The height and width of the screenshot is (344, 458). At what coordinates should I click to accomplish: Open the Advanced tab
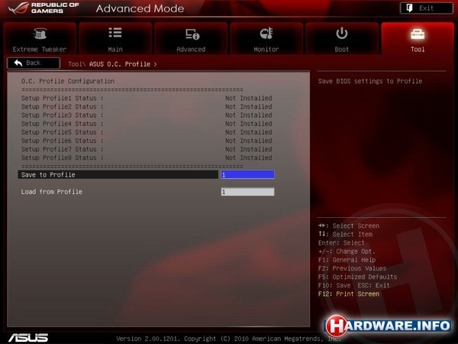191,38
